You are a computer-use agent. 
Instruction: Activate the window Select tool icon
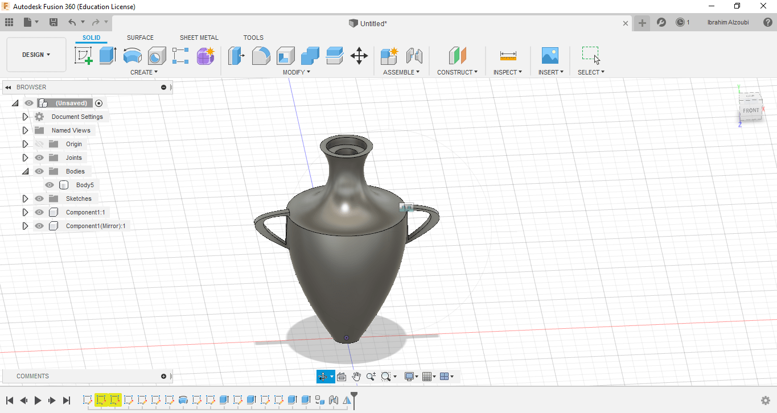pos(591,55)
